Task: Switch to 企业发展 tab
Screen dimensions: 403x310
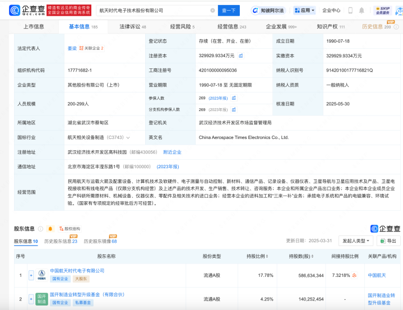Action: (281, 27)
